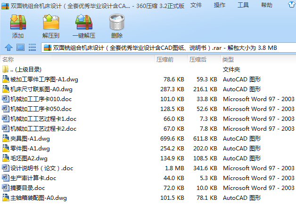
Task: Sort by 类型 column header
Action: coord(258,60)
